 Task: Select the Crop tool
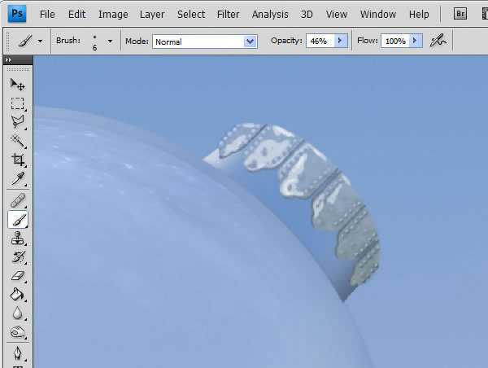click(x=17, y=160)
